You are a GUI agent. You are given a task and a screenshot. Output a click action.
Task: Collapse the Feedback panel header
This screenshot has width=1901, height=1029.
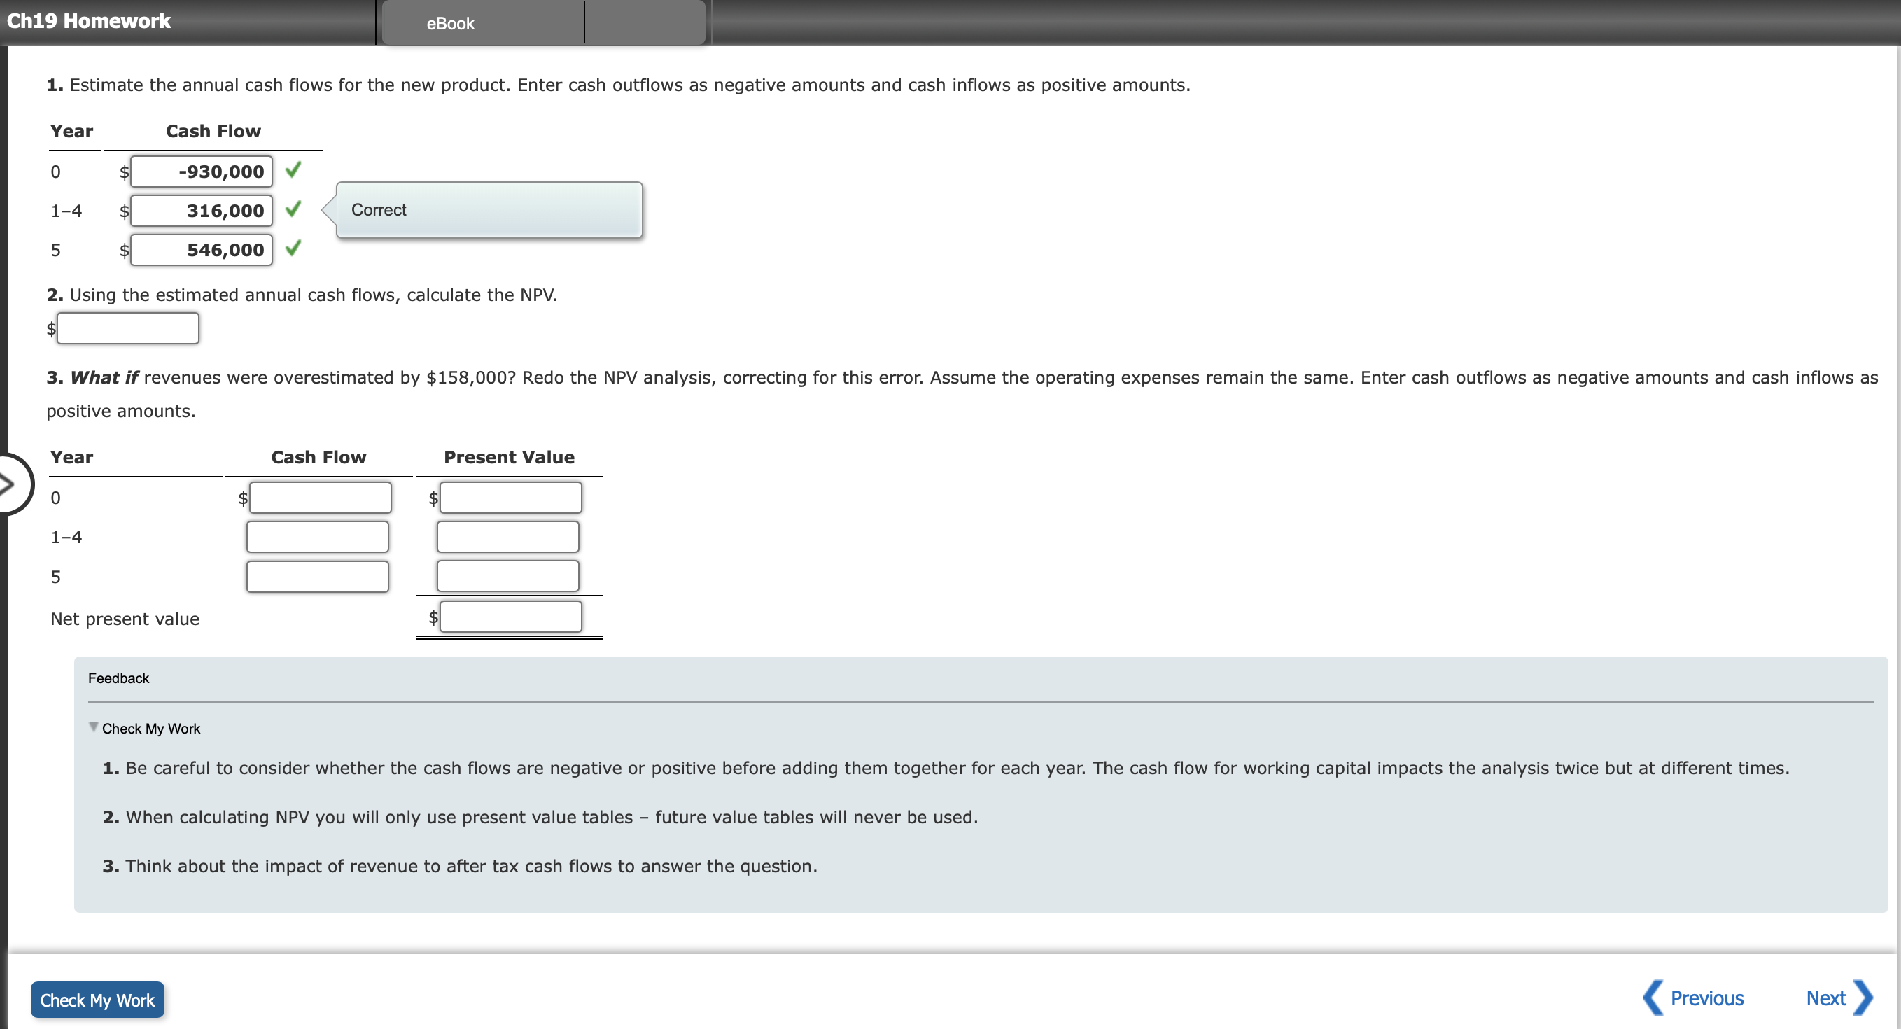(x=118, y=678)
